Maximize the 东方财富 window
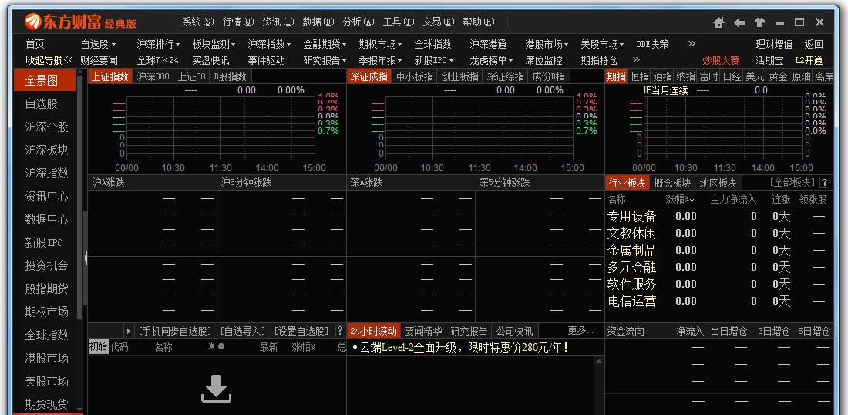Viewport: 848px width, 415px height. pos(799,22)
